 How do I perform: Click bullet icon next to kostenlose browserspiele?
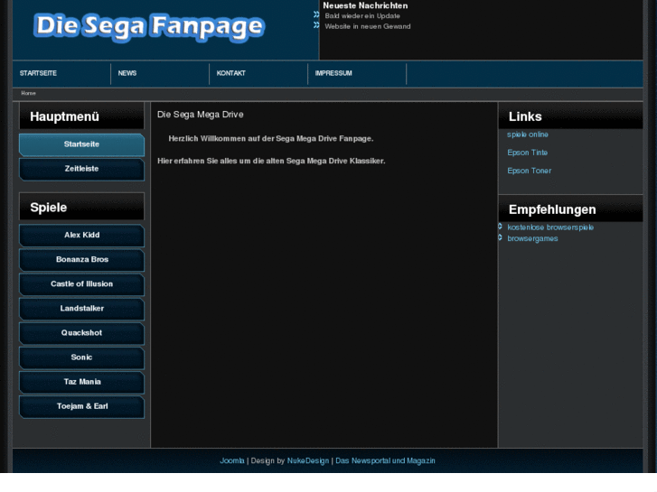click(x=500, y=227)
